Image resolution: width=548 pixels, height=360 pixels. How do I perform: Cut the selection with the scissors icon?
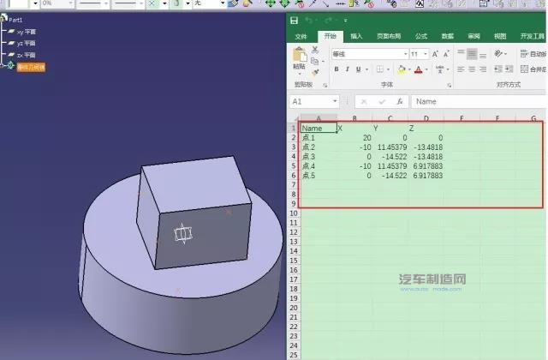pyautogui.click(x=315, y=50)
